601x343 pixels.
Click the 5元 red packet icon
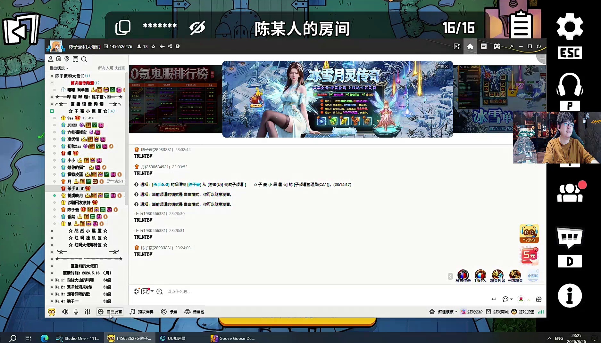529,256
